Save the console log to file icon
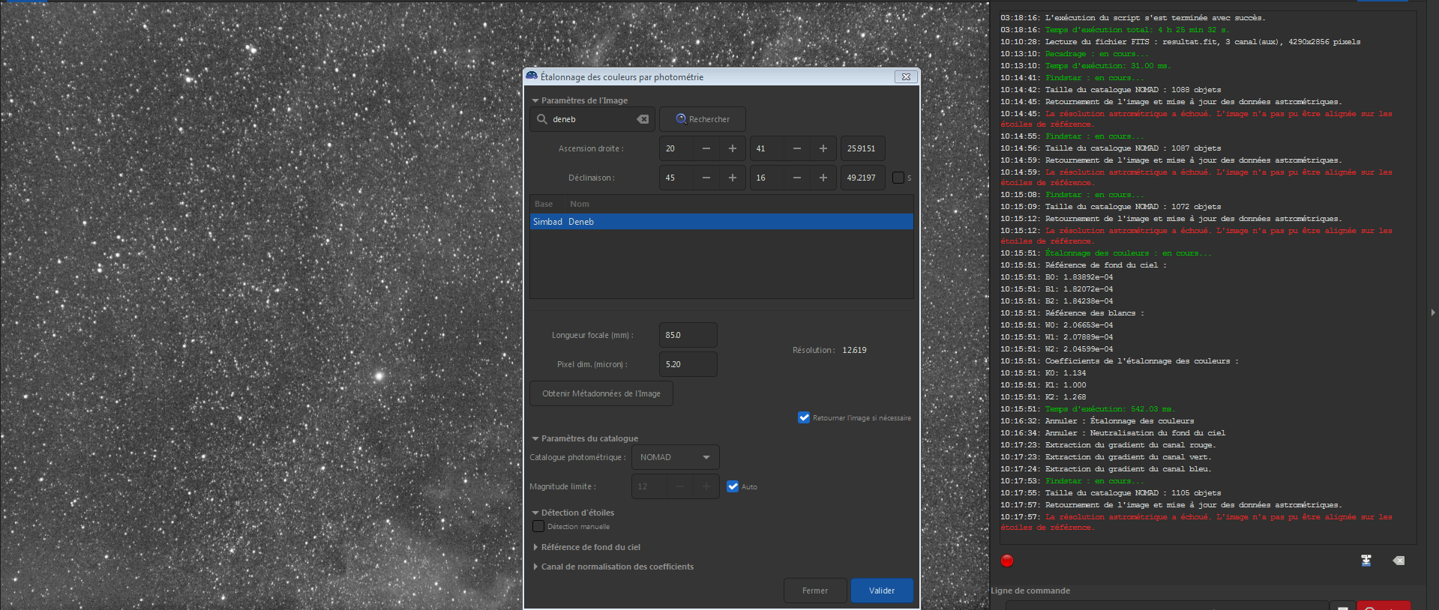Screen dimensions: 1439x610 tap(1366, 561)
